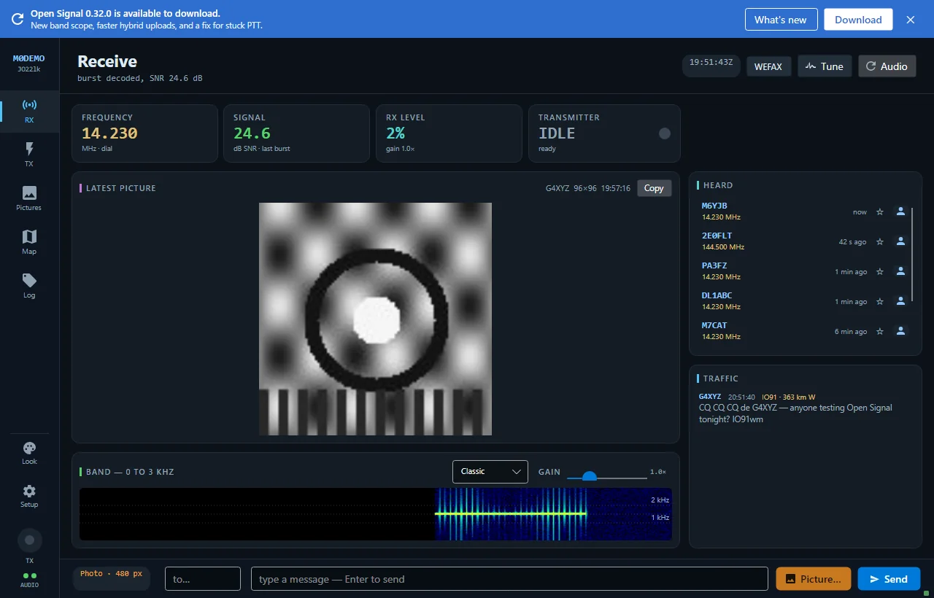Open the Pictures gallery
This screenshot has height=598, width=934.
coord(29,198)
